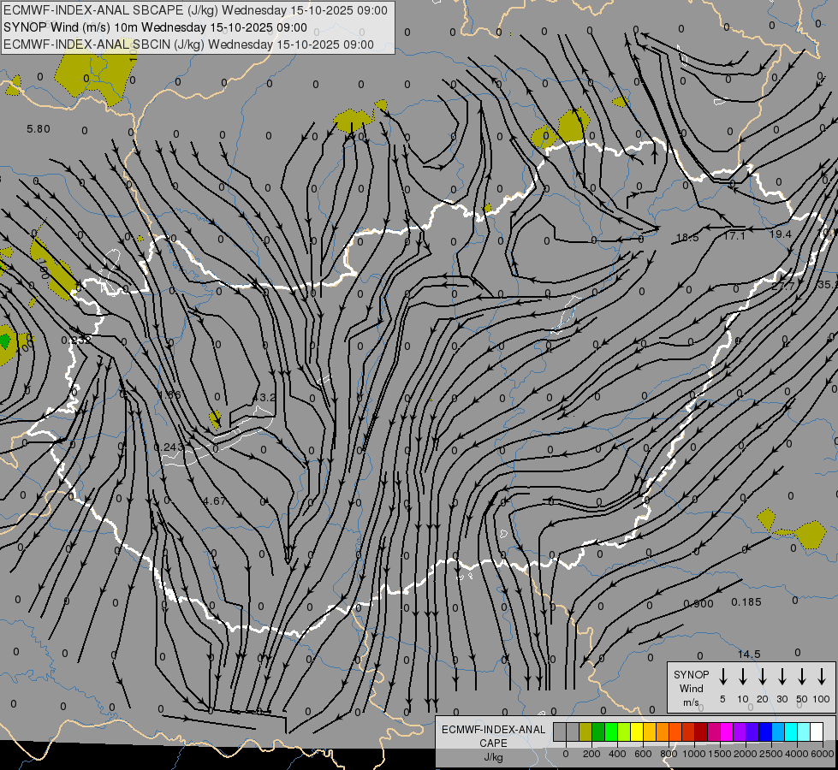Click the 4000 tick on CAPE scale
838x770 pixels.
(797, 754)
